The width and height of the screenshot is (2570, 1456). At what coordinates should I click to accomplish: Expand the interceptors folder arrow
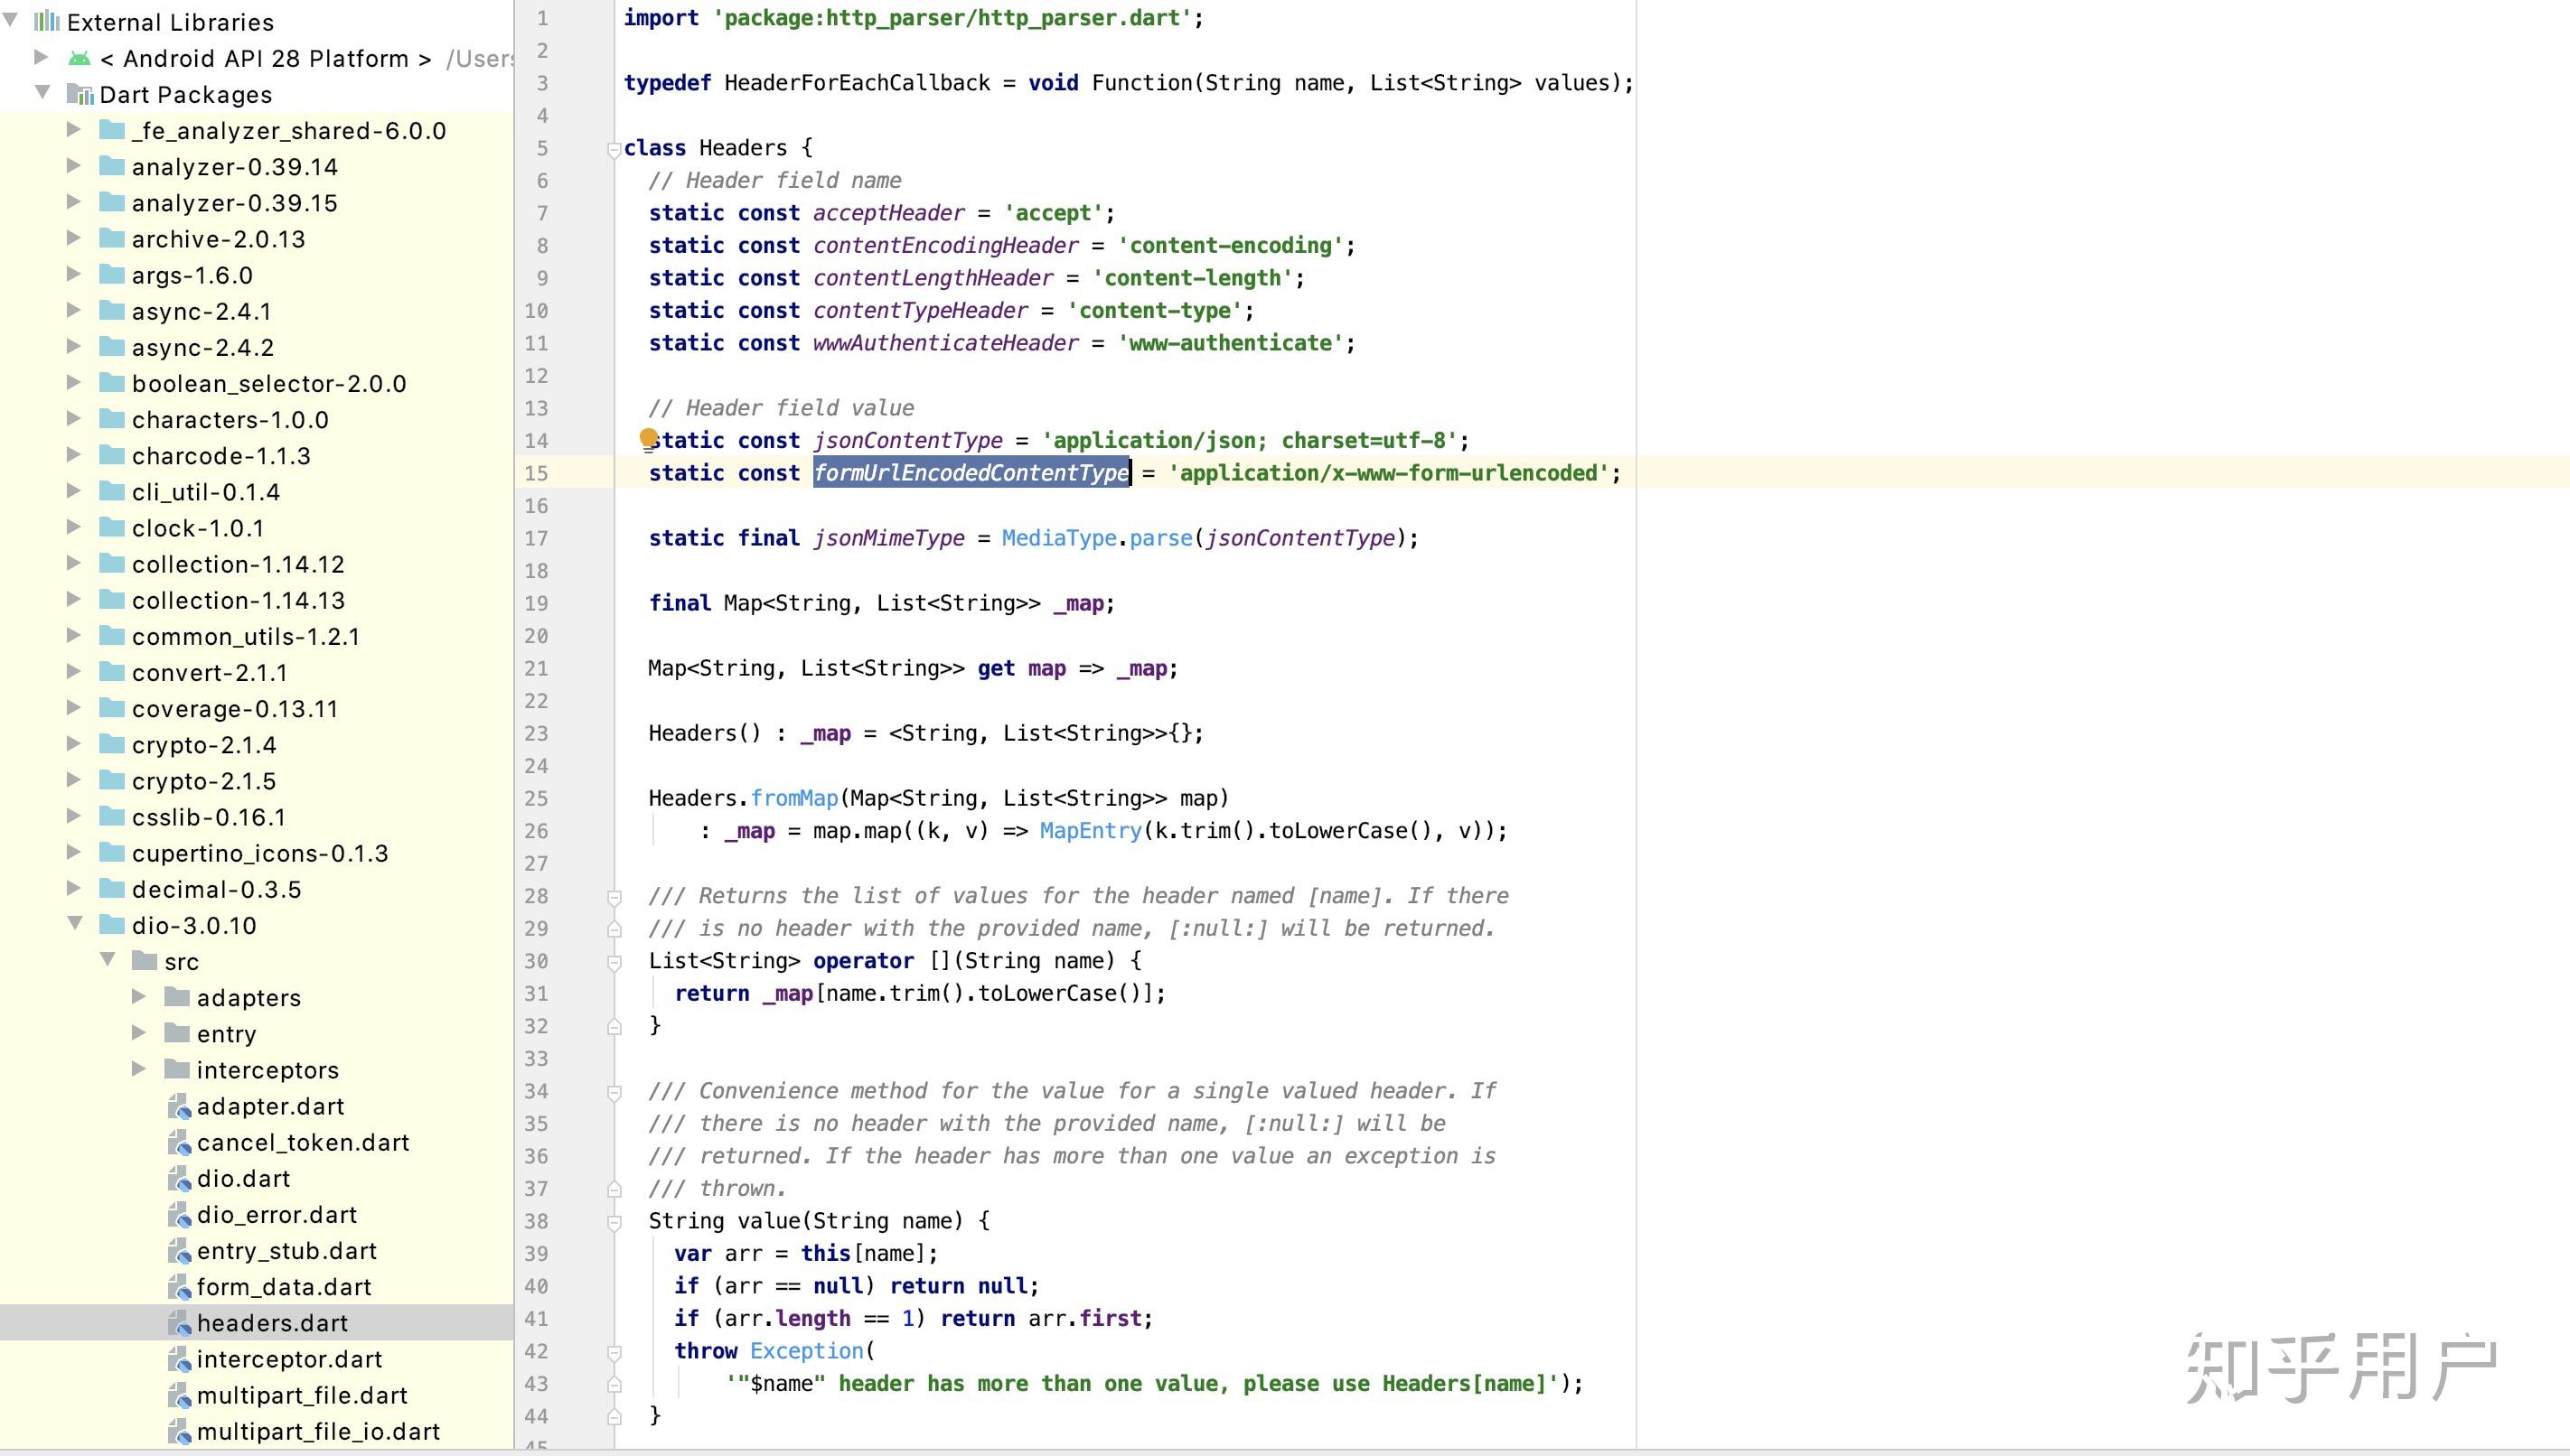tap(139, 1069)
